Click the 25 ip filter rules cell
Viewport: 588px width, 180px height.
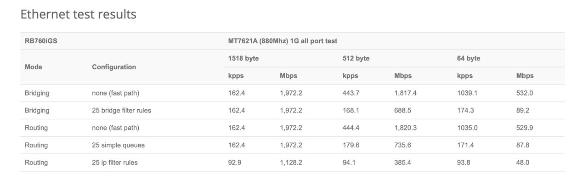click(115, 163)
